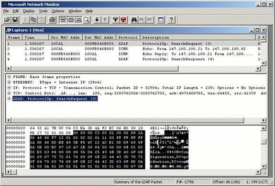Expand the LDAP: ProtocolOp SearchRequest node
The image size is (275, 186).
(9, 99)
